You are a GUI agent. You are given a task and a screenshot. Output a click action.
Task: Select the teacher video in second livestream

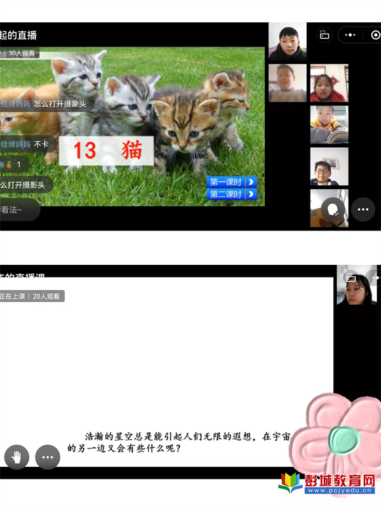pyautogui.click(x=357, y=284)
